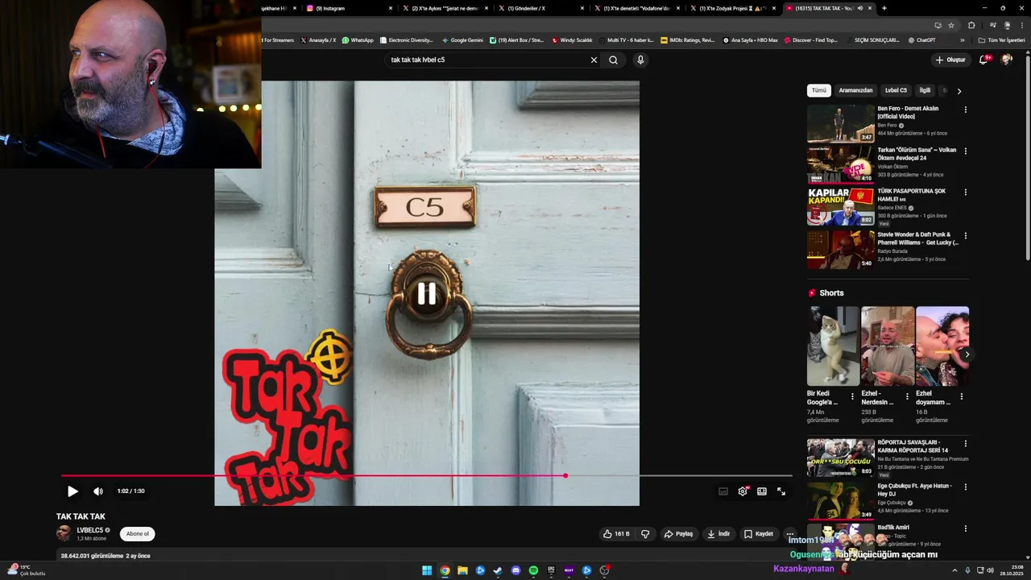Open the Windows Start menu
The width and height of the screenshot is (1031, 580).
[x=427, y=570]
